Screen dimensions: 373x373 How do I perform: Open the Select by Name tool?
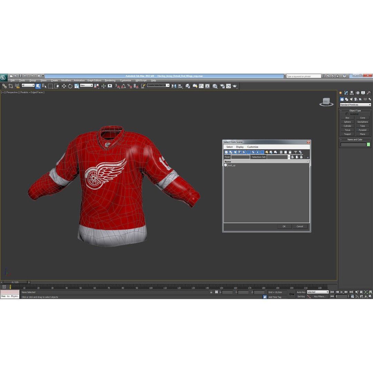(x=44, y=86)
